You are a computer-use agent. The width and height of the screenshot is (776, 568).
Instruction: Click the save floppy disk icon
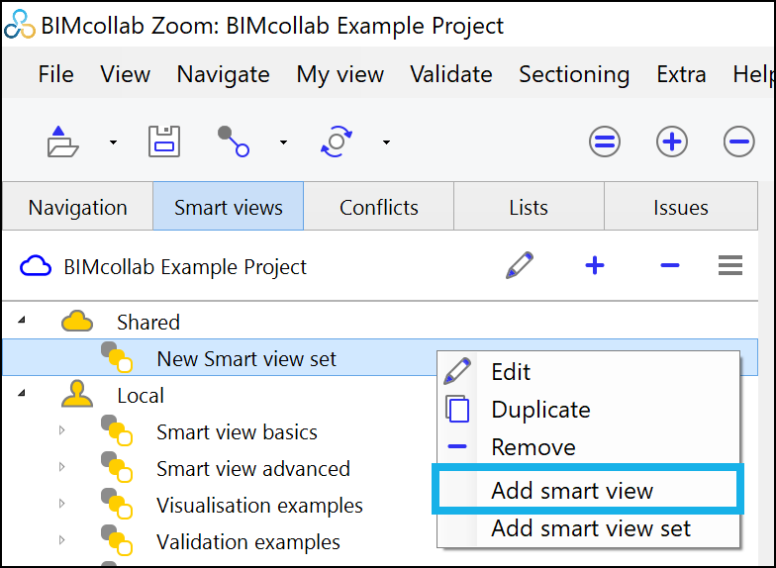tap(164, 142)
